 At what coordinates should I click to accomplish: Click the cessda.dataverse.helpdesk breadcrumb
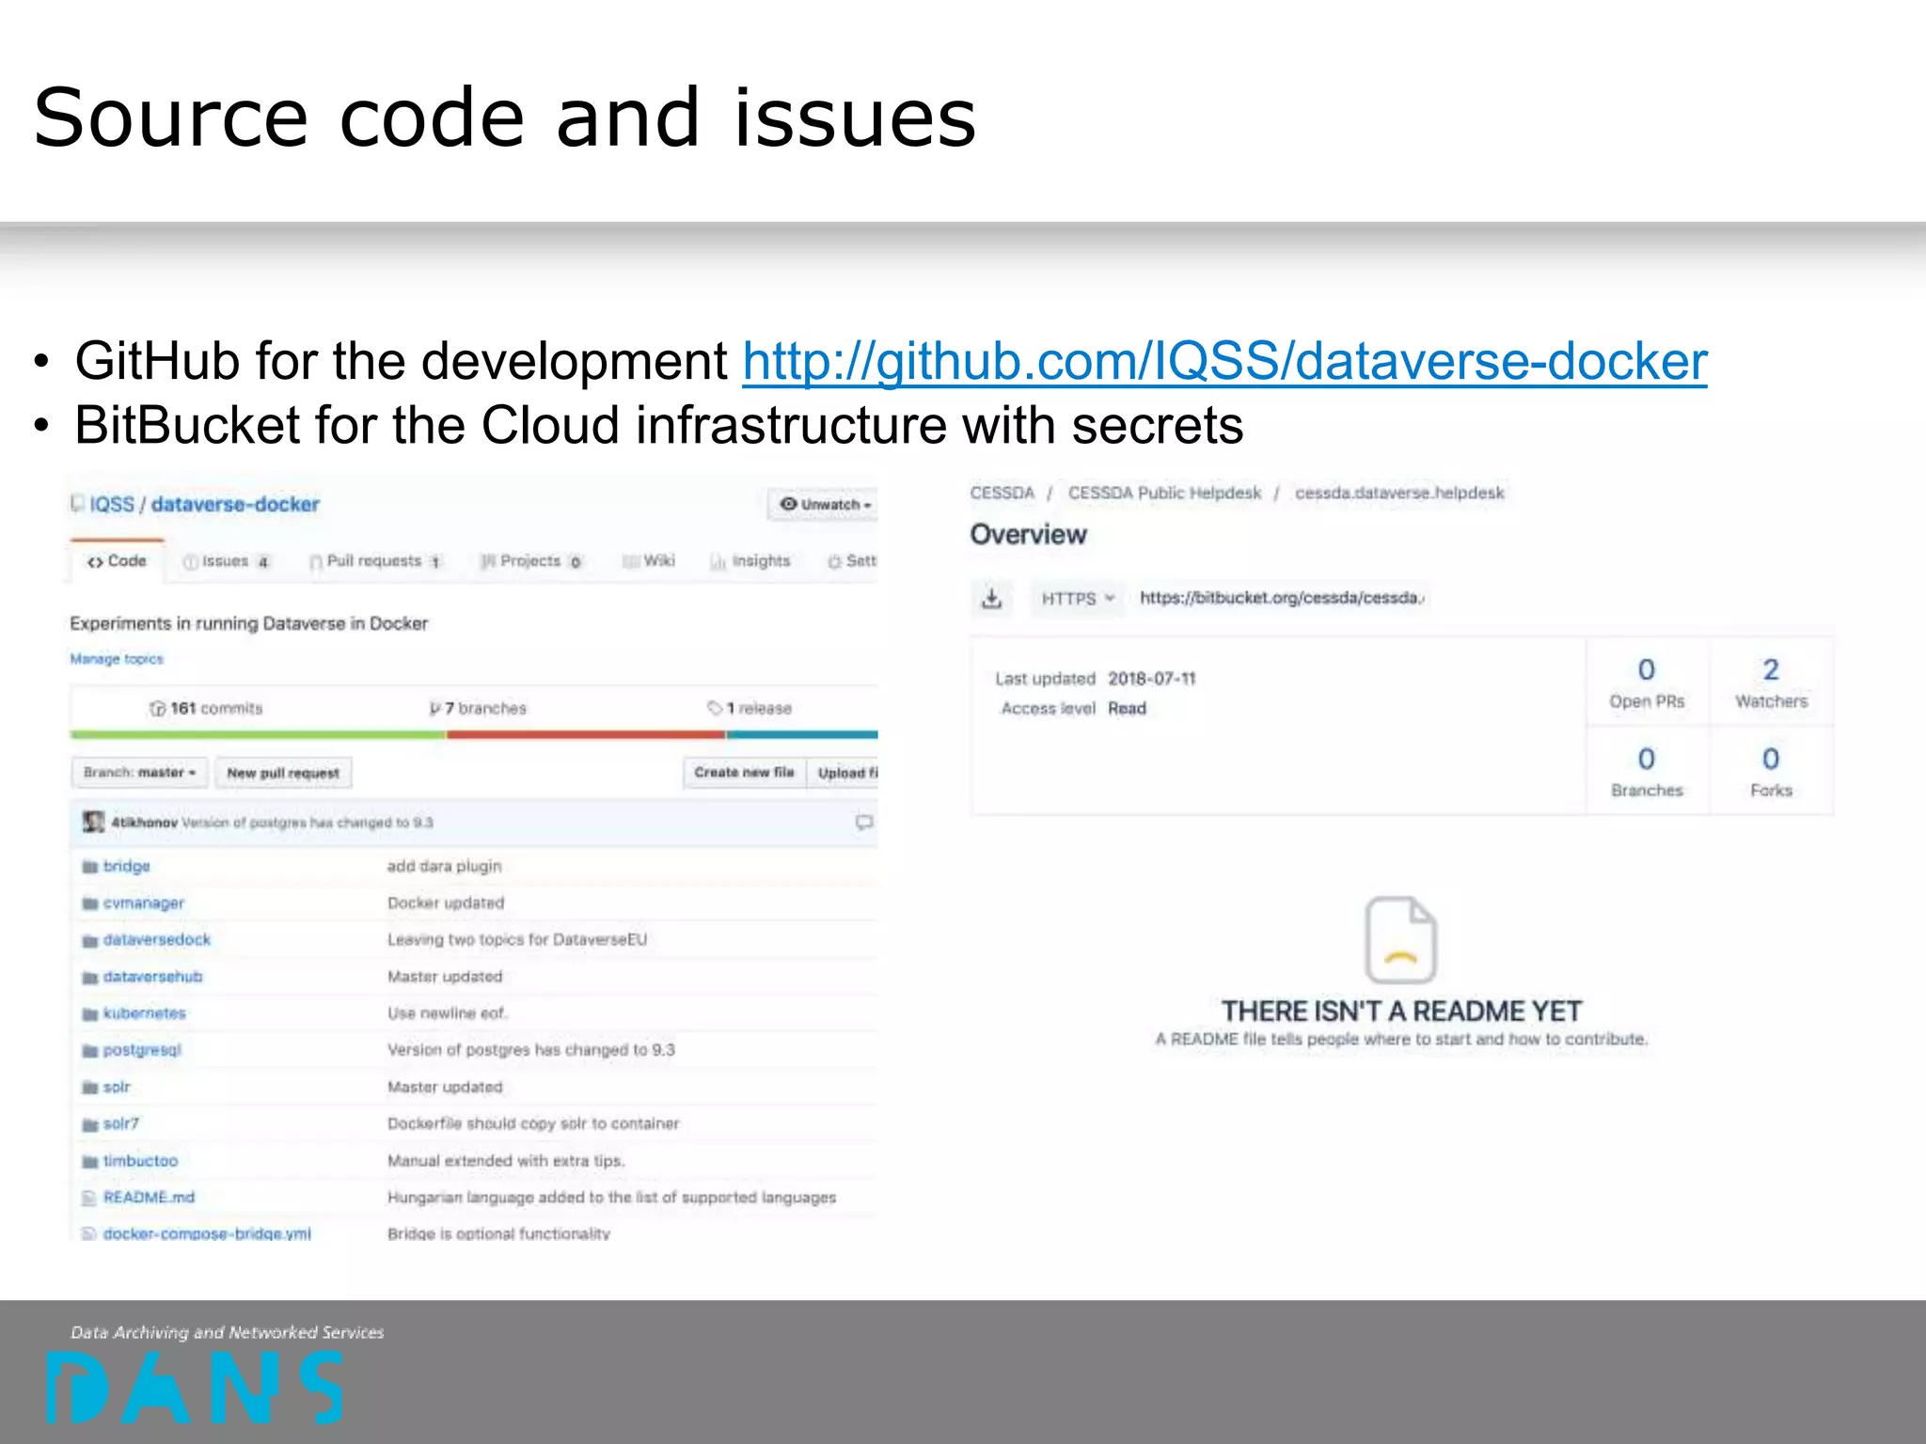click(x=1399, y=493)
